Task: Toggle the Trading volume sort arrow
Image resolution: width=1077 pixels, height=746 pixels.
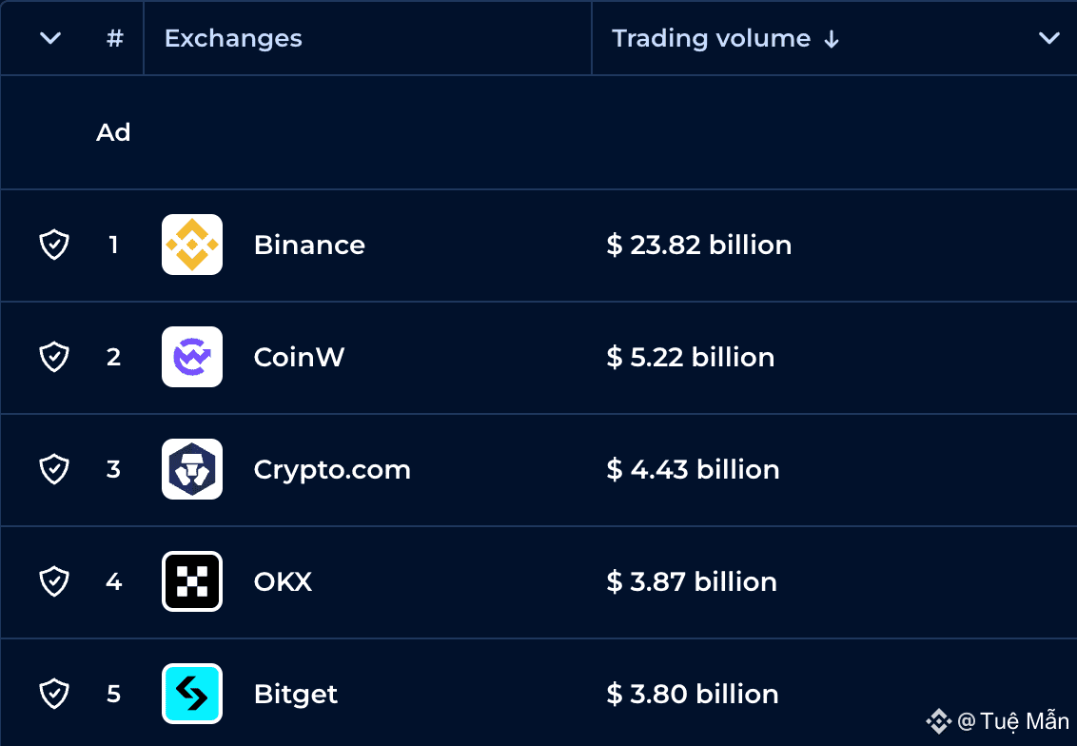Action: [832, 40]
